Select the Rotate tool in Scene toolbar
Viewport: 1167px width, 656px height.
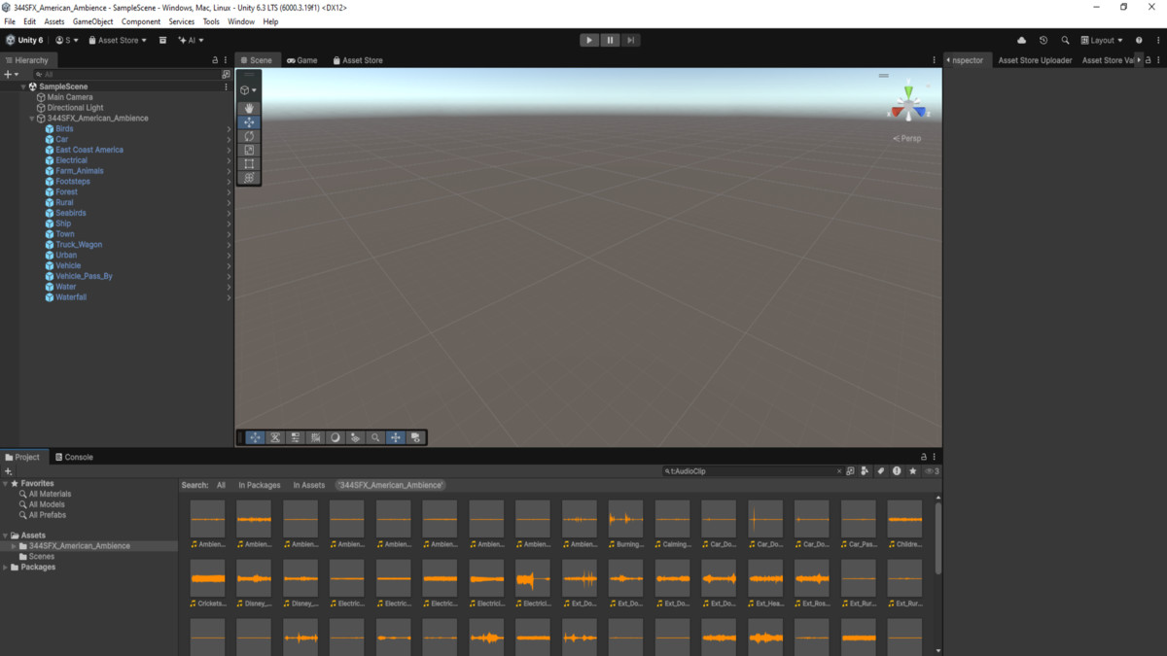[249, 136]
